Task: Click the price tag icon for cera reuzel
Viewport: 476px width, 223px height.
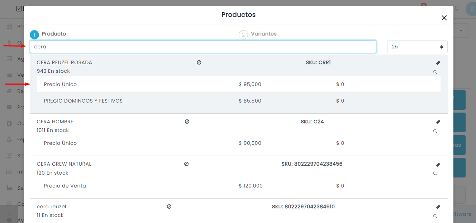Action: coord(438,207)
